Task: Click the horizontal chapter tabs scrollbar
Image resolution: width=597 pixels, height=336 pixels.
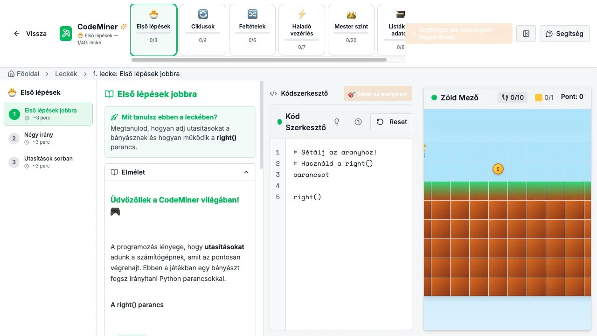Action: [259, 60]
